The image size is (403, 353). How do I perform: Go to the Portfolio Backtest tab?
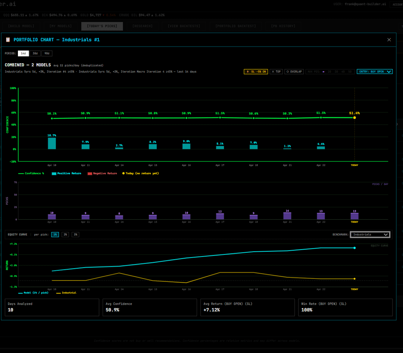(235, 26)
